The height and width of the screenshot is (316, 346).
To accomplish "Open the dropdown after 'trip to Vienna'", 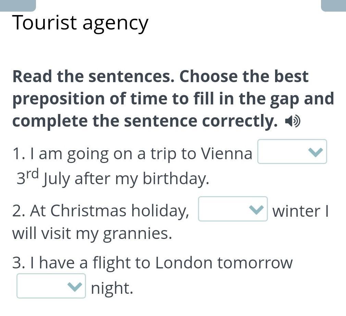I will [292, 151].
